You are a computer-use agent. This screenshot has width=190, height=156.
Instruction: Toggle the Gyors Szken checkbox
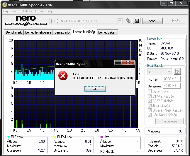(x=150, y=91)
